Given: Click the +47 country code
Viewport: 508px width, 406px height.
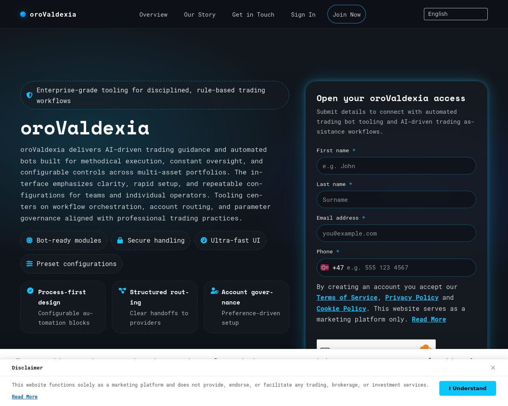Looking at the screenshot, I should pos(338,268).
